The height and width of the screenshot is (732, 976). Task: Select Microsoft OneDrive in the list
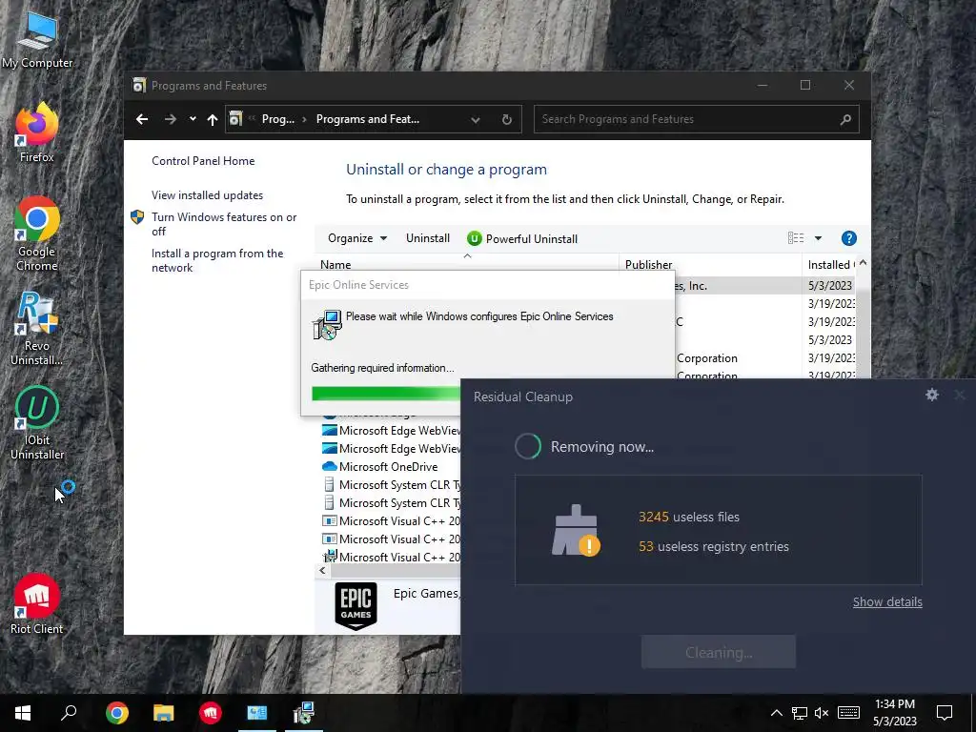point(390,466)
